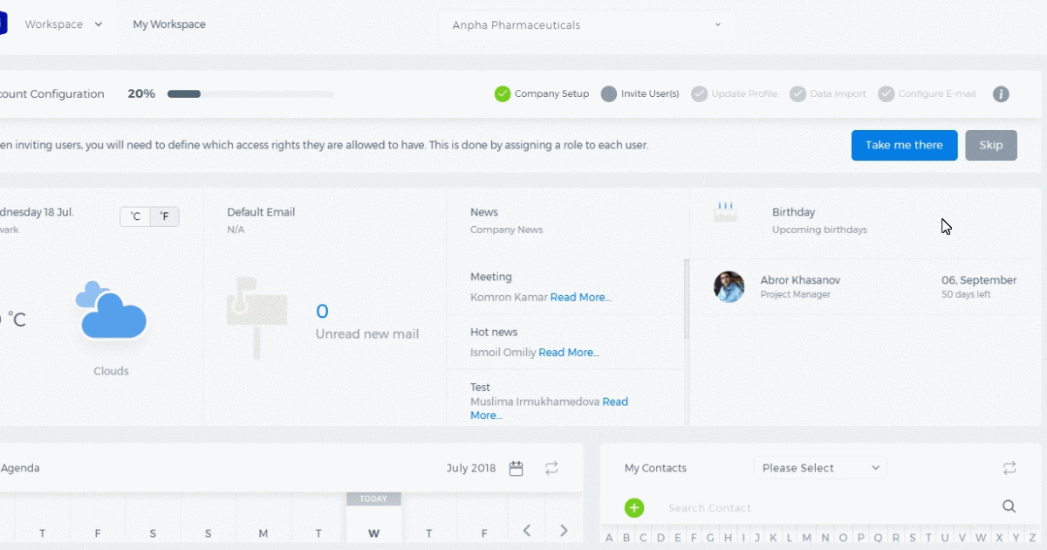Click the account configuration info icon
The image size is (1047, 550).
pos(1001,93)
